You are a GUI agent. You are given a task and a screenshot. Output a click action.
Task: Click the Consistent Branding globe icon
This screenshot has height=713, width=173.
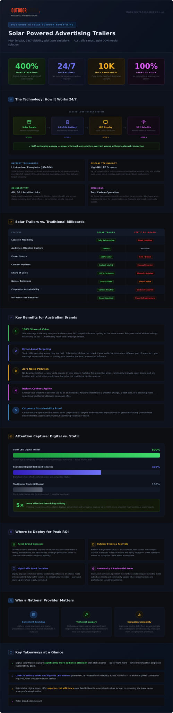click(x=34, y=614)
